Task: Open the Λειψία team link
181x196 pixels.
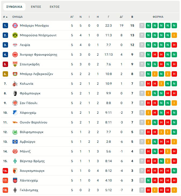Action: pos(25,45)
